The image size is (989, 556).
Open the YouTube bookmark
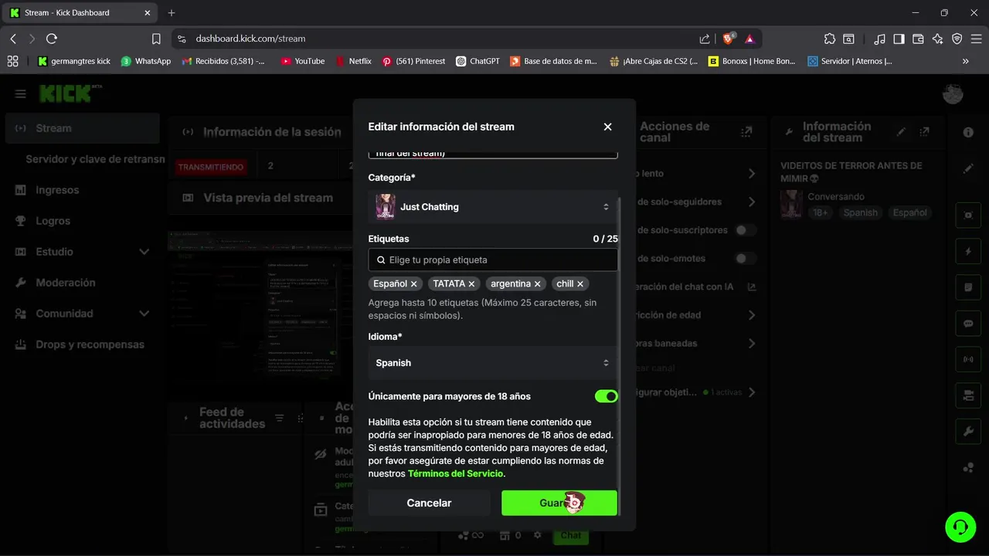click(x=303, y=61)
